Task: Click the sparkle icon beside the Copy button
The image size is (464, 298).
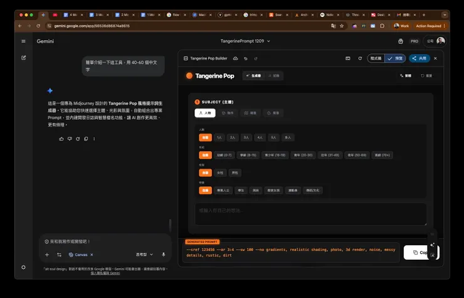Action: [x=433, y=245]
